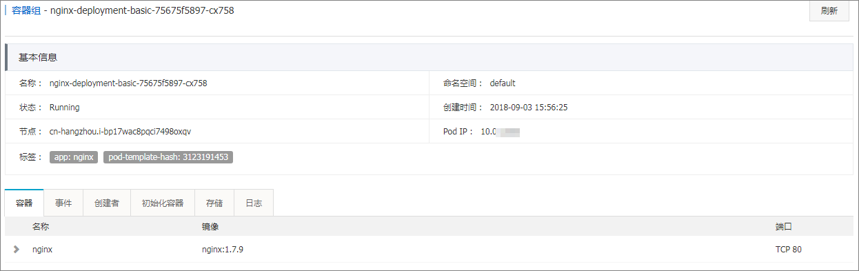Expand the nginx container row chevron
Viewport: 859px width, 271px height.
click(x=16, y=249)
